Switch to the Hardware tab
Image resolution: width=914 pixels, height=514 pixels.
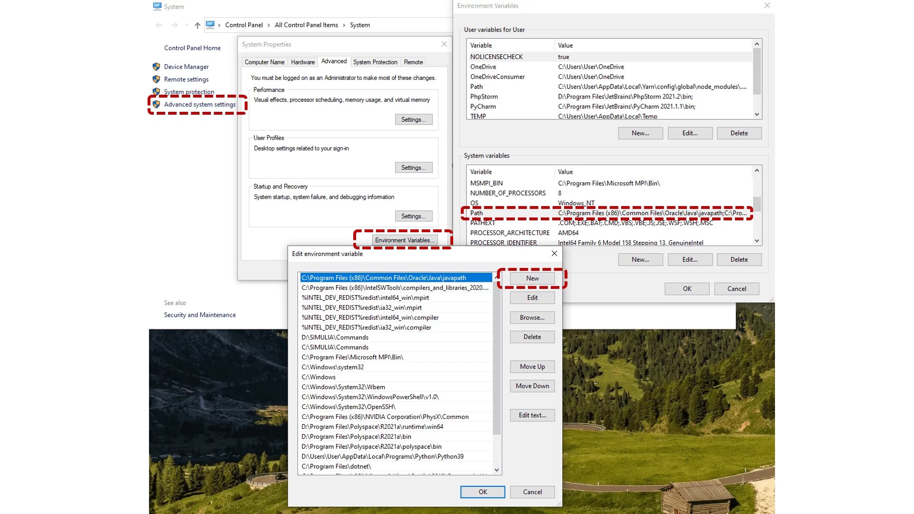(302, 62)
